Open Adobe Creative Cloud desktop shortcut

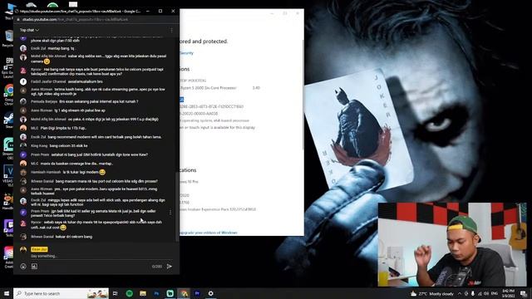[x=8, y=257]
